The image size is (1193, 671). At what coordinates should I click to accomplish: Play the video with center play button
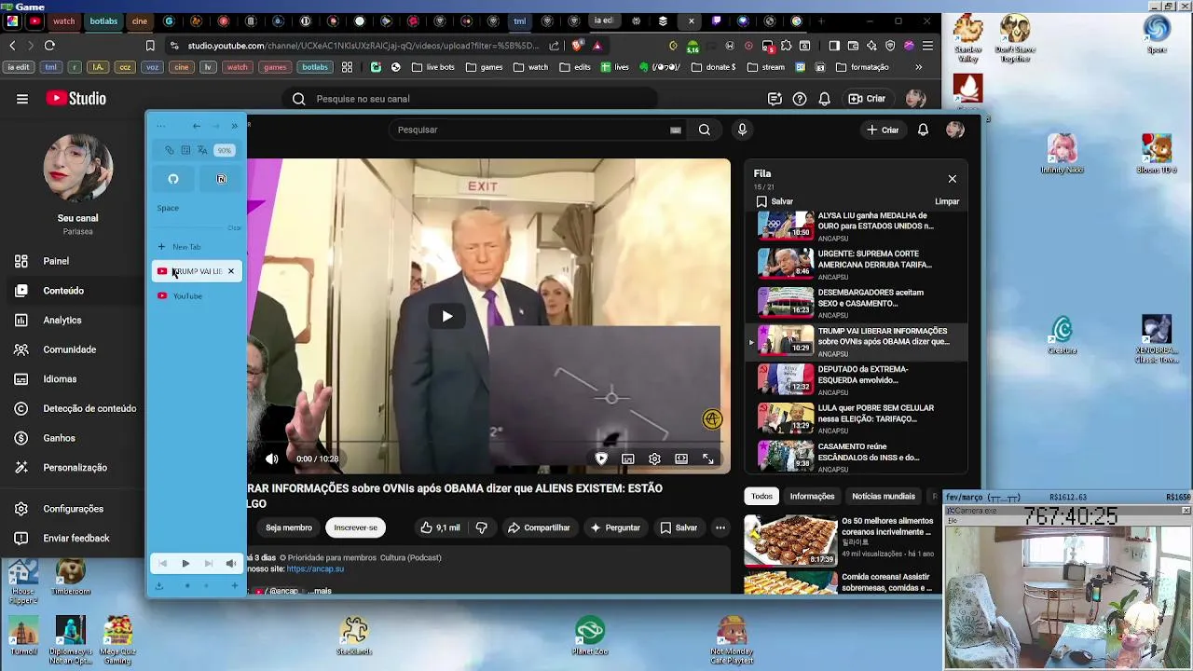pyautogui.click(x=447, y=316)
